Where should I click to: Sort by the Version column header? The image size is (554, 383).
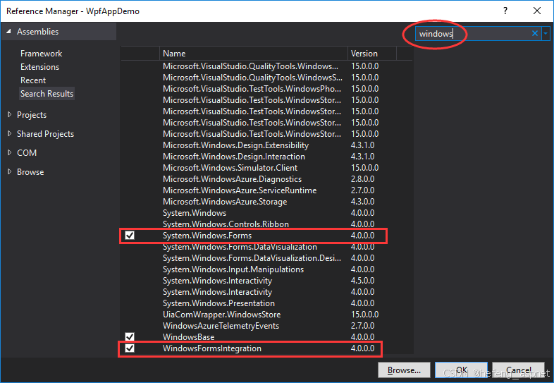click(x=372, y=54)
